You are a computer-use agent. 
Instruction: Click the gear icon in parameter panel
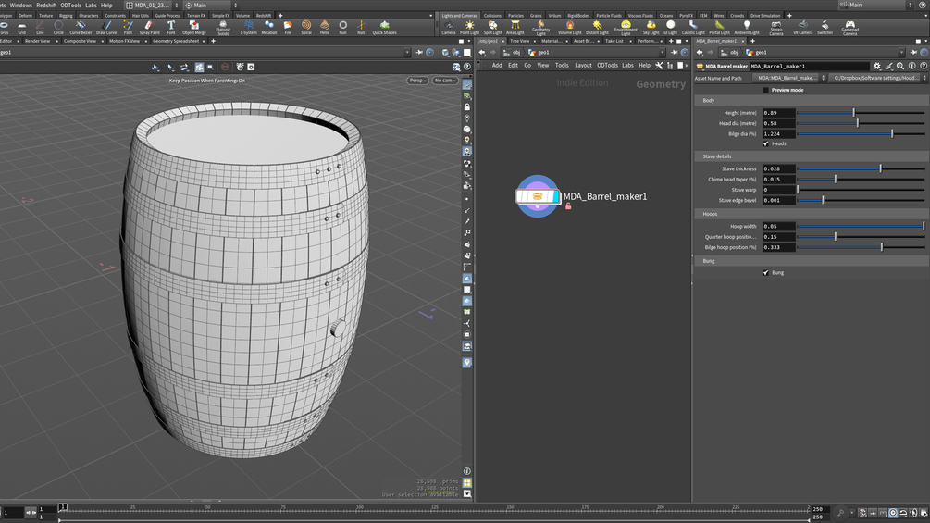[x=877, y=66]
